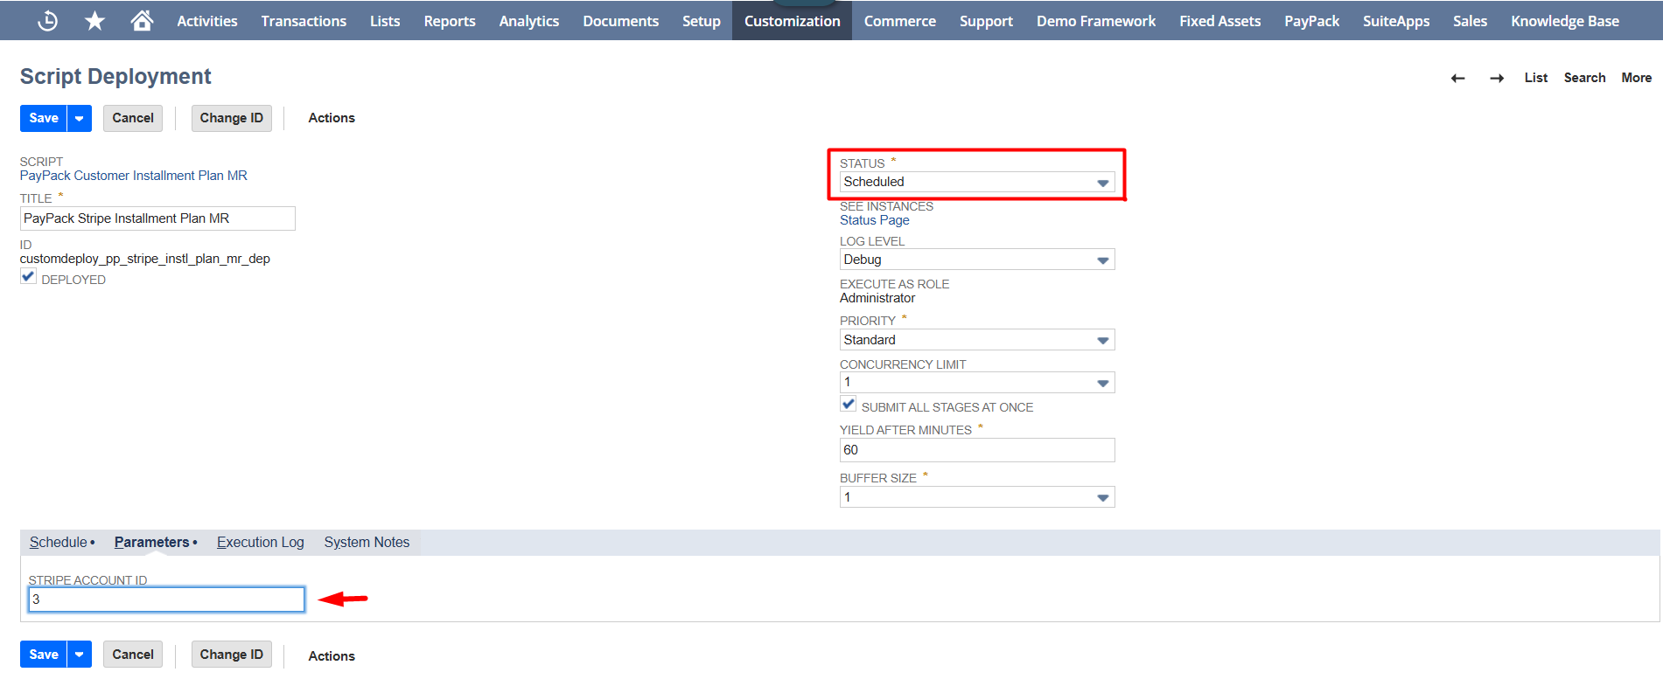Open the More link

coord(1637,78)
